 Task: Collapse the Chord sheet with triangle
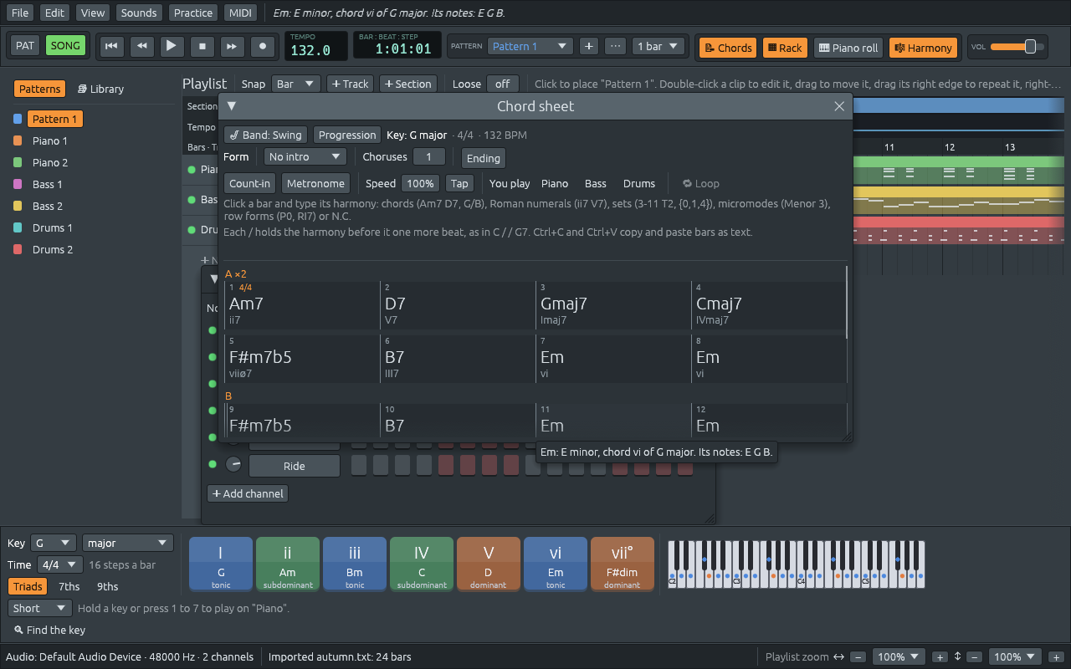[x=232, y=106]
